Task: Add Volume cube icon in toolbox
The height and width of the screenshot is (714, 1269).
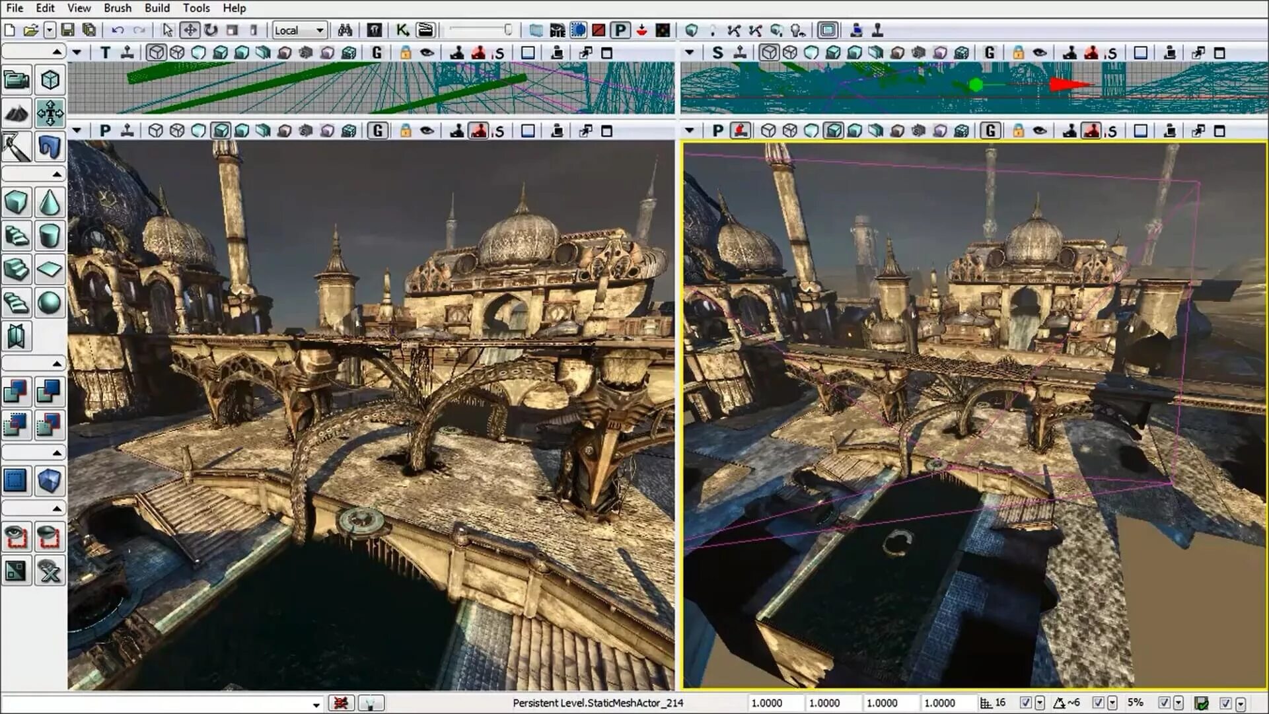Action: tap(50, 481)
